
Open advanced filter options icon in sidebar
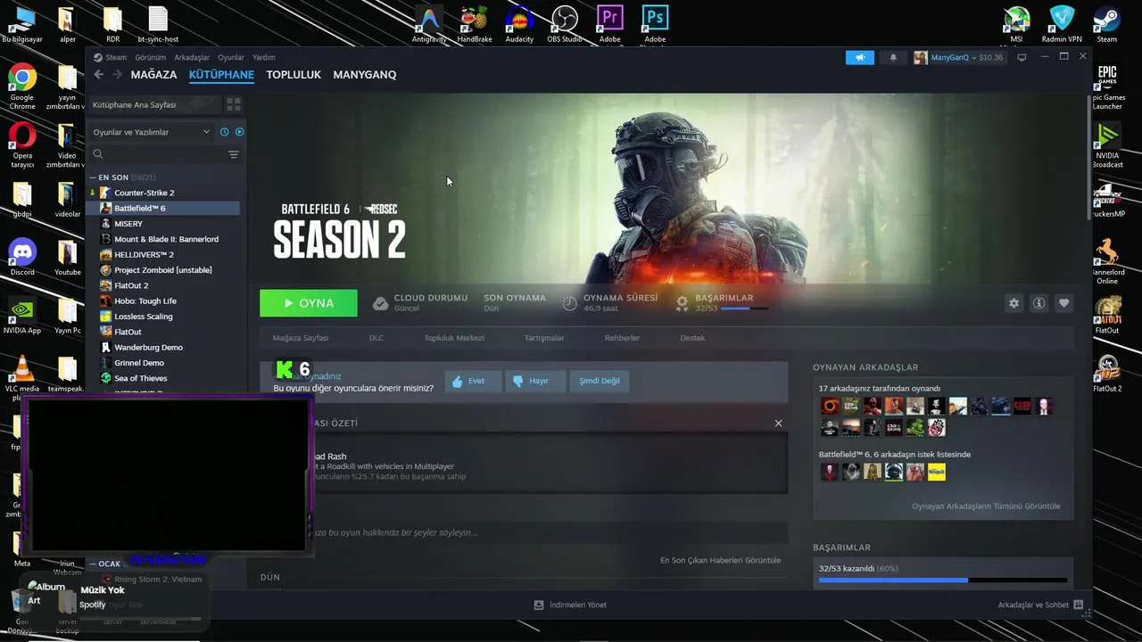click(234, 154)
